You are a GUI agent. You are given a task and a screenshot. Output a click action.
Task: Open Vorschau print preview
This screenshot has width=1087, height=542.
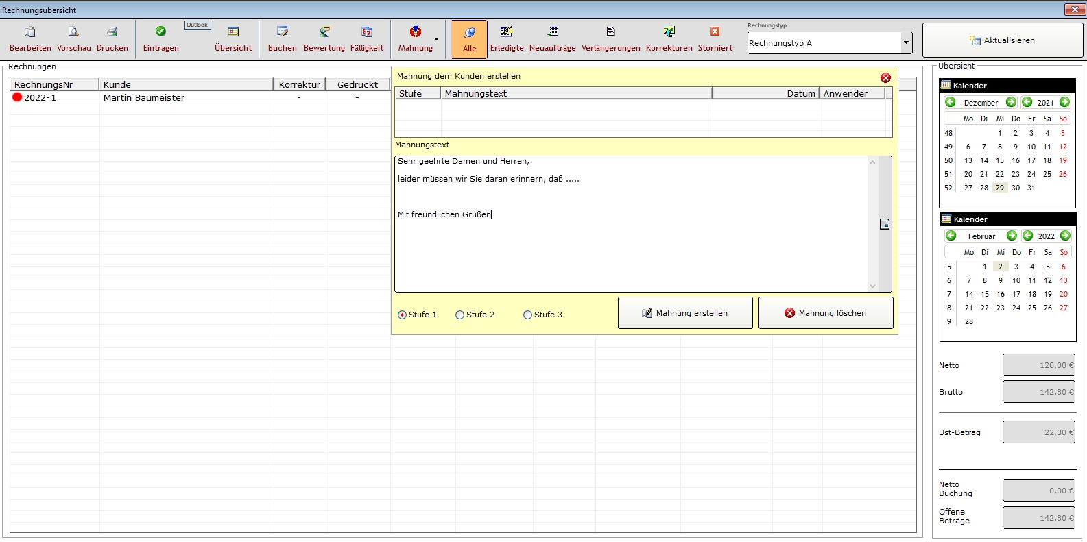[73, 39]
